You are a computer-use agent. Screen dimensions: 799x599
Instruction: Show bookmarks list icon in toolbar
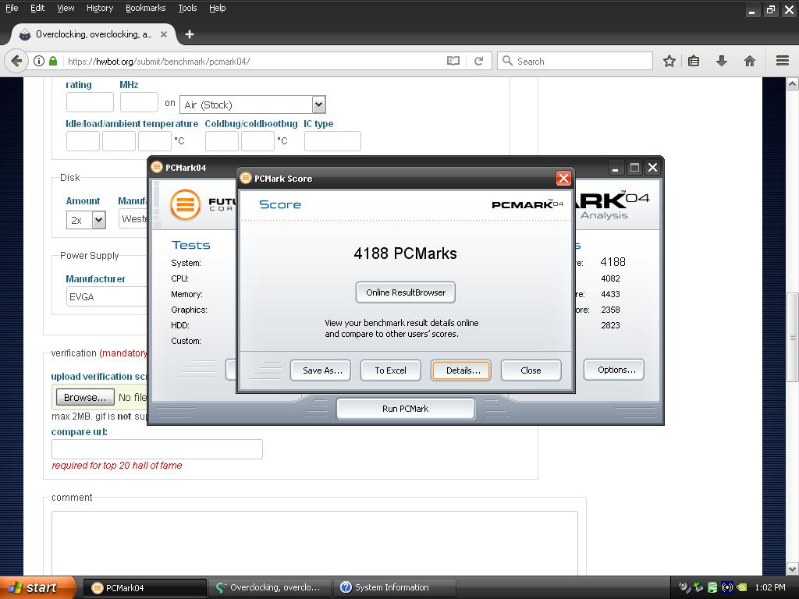point(694,61)
